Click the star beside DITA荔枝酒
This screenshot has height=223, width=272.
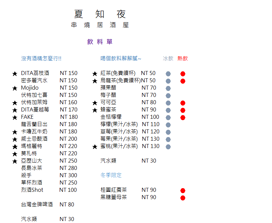[x=15, y=74]
